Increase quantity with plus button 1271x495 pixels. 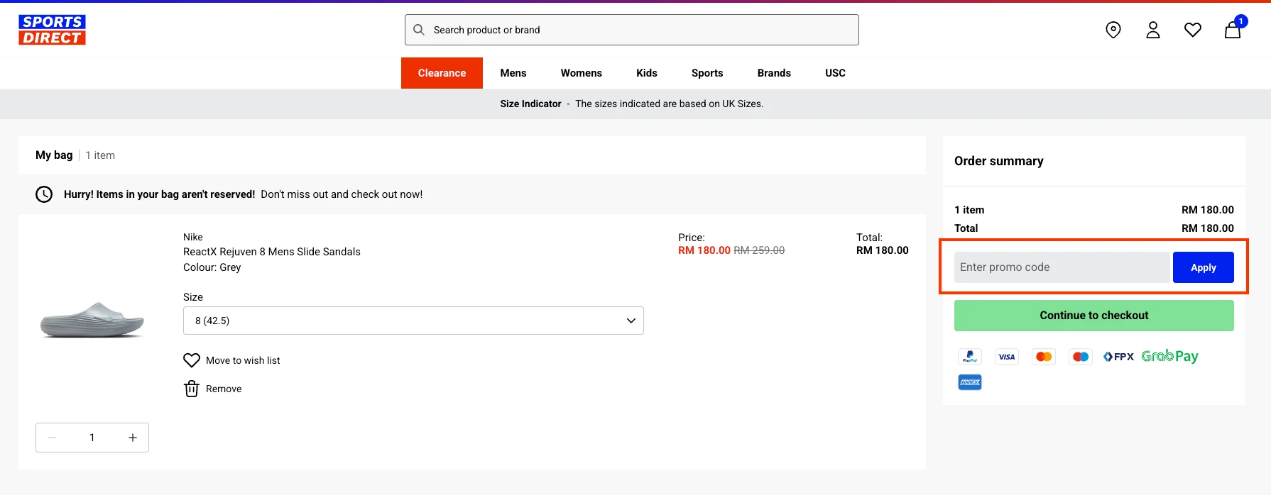[x=133, y=438]
